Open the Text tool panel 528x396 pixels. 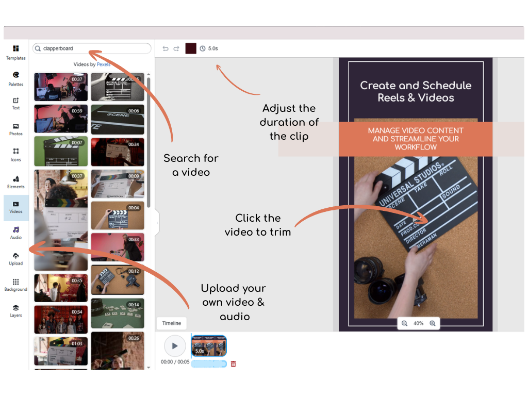(x=16, y=103)
